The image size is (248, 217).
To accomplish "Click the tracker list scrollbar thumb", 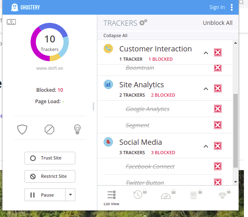I will [x=235, y=131].
